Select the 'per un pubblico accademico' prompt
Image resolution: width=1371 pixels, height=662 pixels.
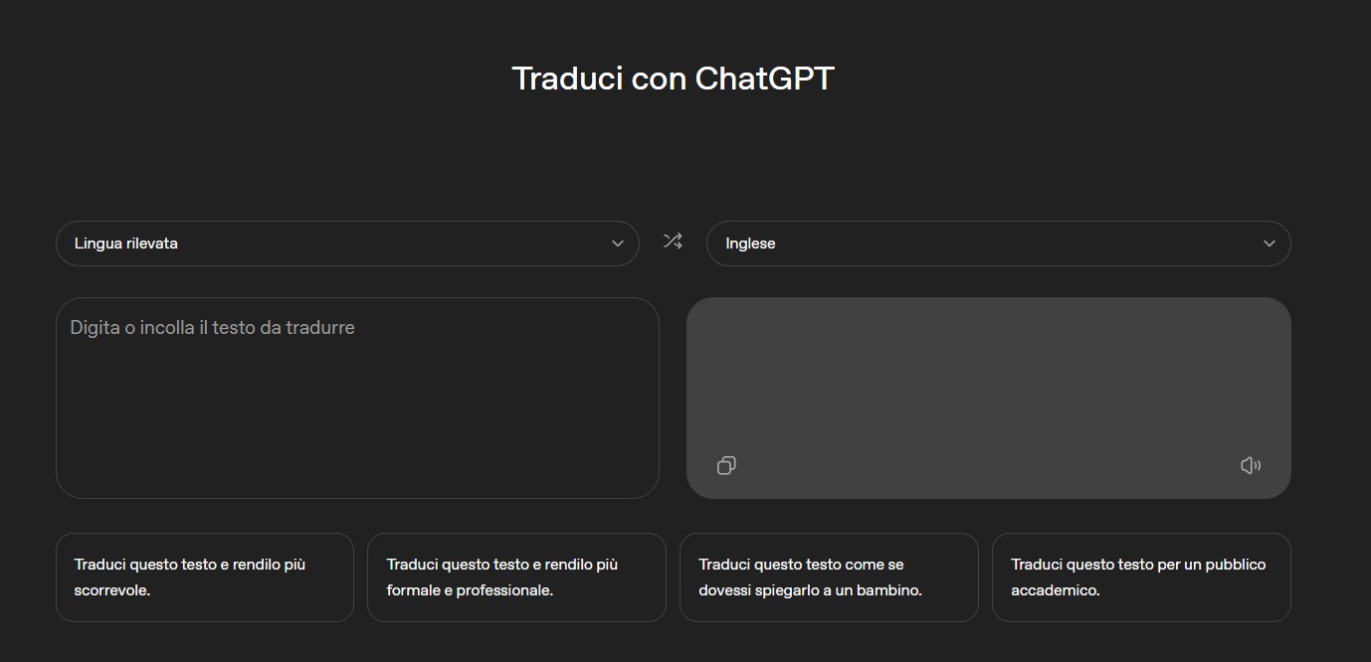(x=1140, y=578)
